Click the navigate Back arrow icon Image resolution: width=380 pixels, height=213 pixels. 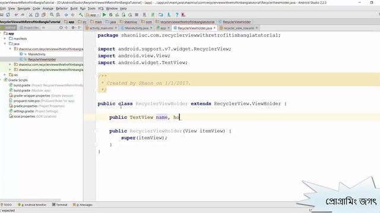[x=66, y=15]
